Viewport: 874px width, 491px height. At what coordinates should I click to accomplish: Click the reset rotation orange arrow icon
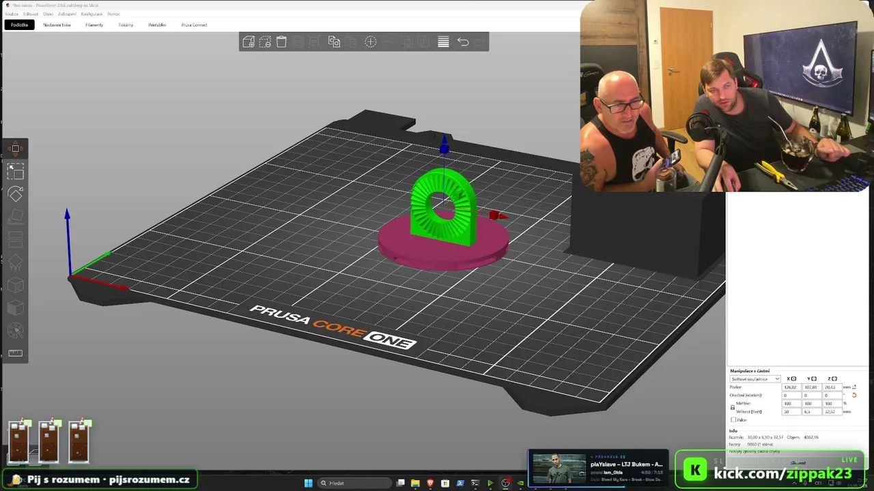point(854,396)
